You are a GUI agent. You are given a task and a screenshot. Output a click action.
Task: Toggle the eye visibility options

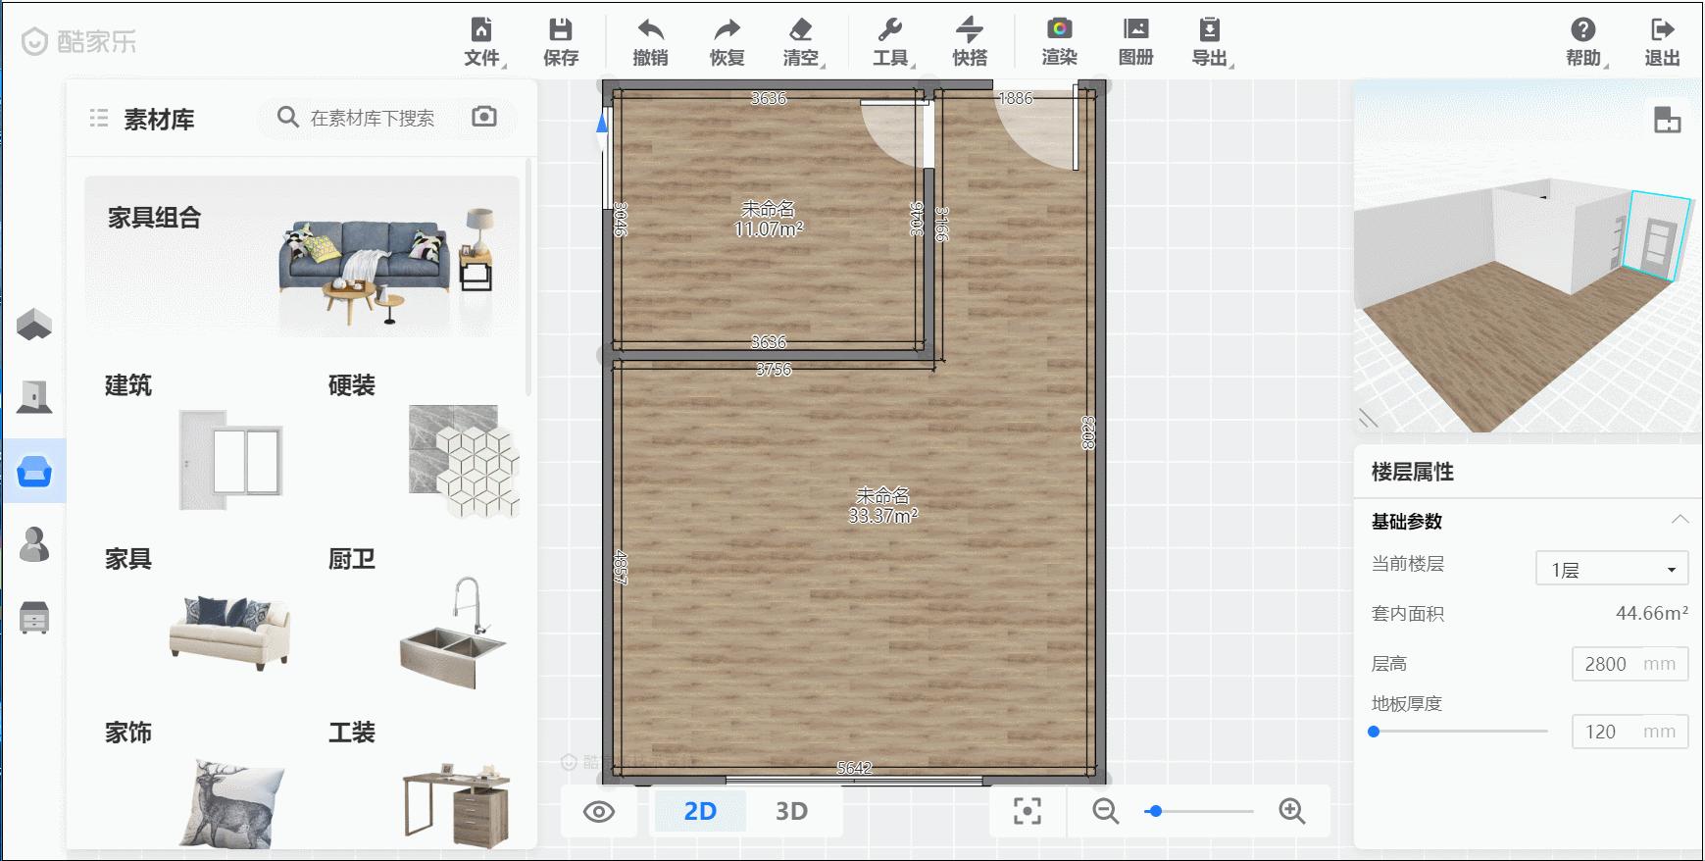[599, 812]
